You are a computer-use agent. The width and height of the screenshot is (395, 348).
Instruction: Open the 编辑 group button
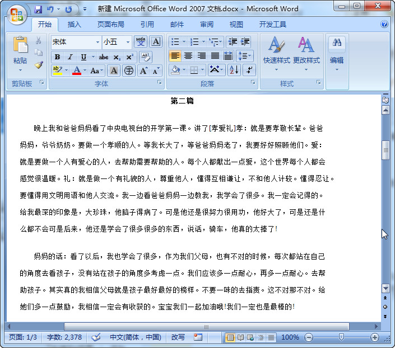pos(337,54)
